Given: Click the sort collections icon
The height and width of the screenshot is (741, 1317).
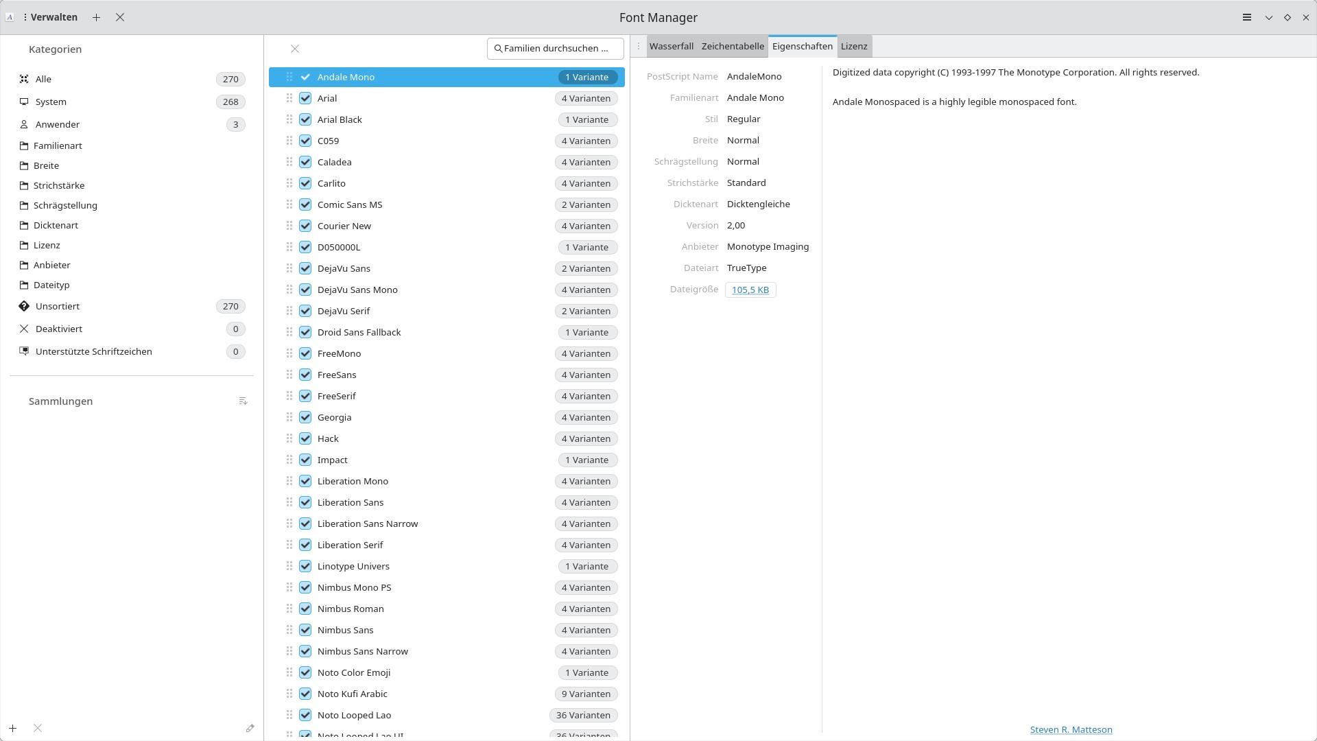Looking at the screenshot, I should [x=243, y=401].
